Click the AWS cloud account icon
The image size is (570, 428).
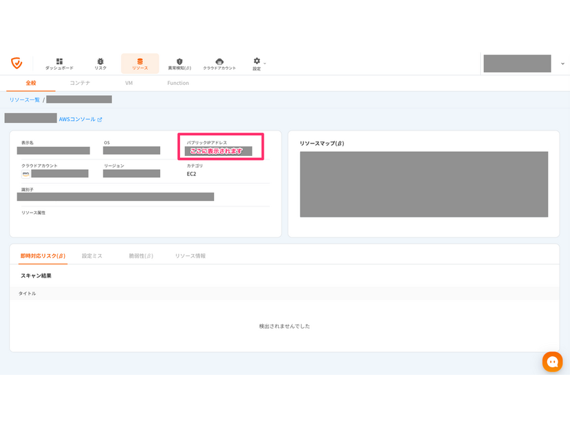click(26, 174)
